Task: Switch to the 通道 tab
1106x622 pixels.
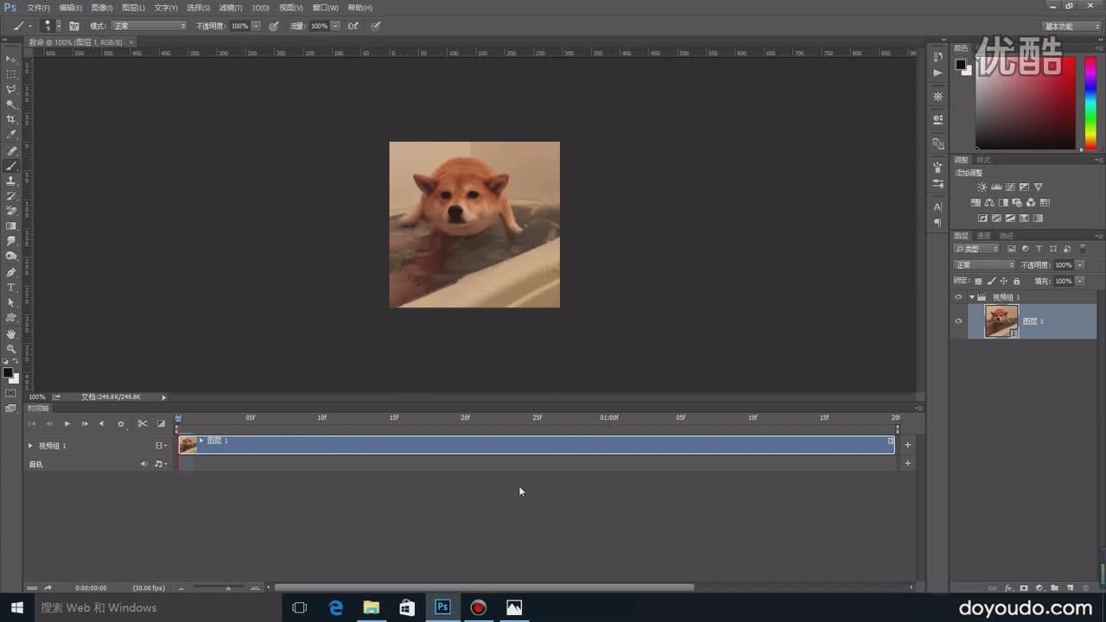Action: click(x=984, y=236)
